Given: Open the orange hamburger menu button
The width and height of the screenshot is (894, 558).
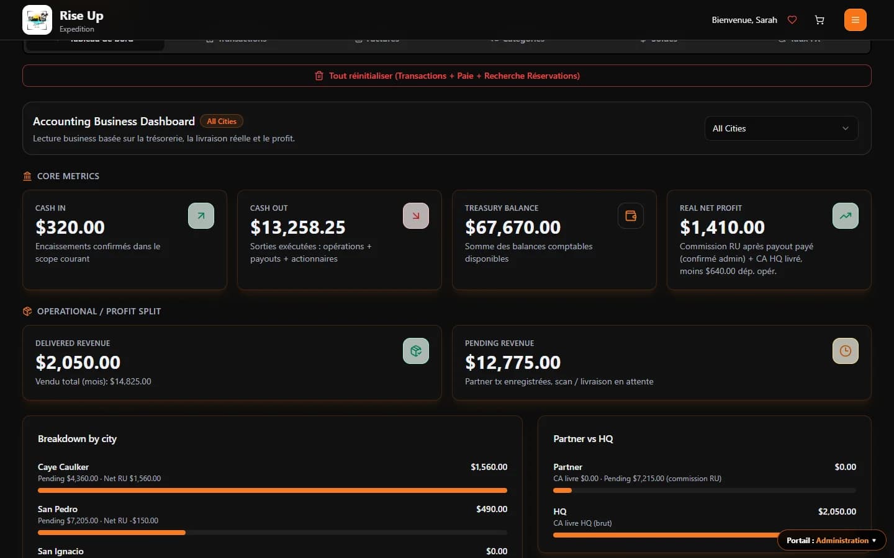Looking at the screenshot, I should pos(856,20).
